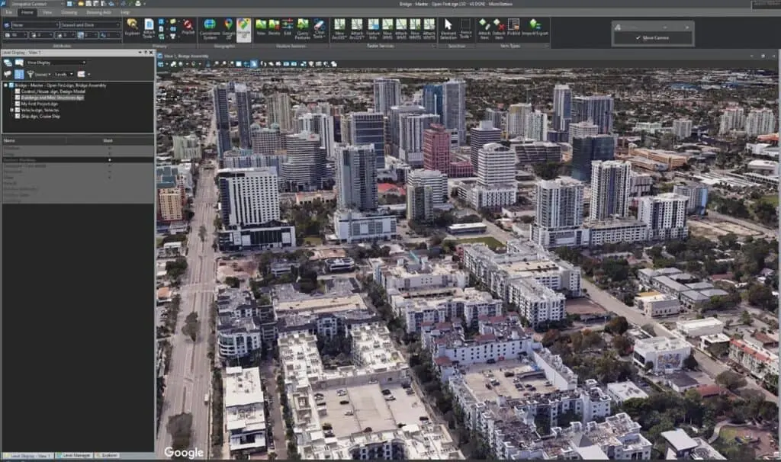Open the Levels dropdown in Level Display
This screenshot has width=781, height=462.
63,74
